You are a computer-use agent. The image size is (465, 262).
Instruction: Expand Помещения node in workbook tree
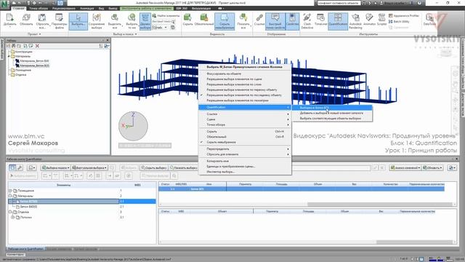[x=10, y=191]
